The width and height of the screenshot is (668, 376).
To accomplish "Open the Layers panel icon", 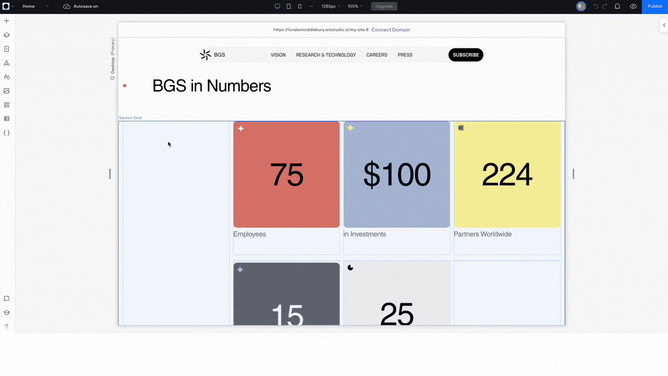I will point(7,35).
